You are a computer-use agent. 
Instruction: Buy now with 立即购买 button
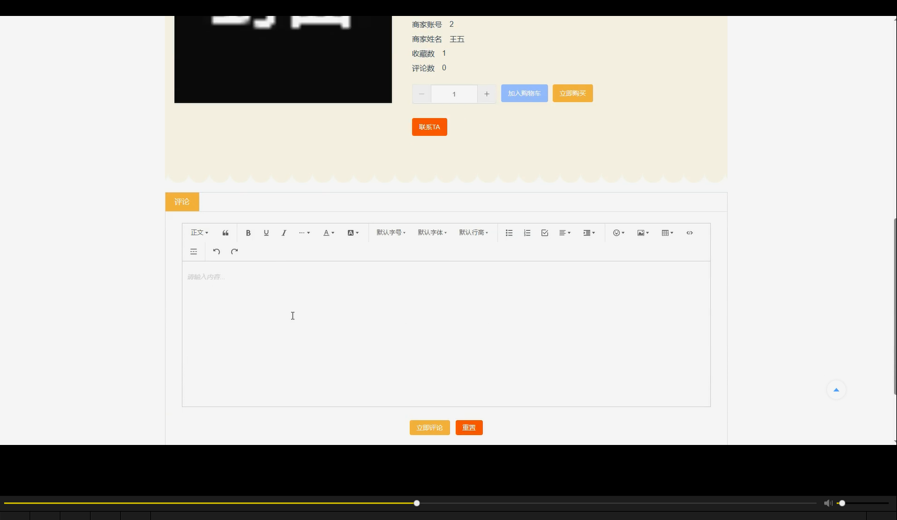point(573,93)
